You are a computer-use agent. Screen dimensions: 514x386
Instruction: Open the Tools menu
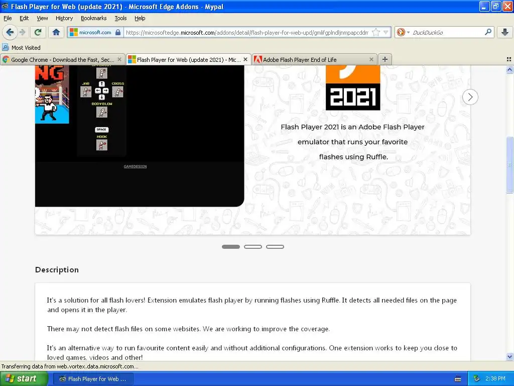120,18
